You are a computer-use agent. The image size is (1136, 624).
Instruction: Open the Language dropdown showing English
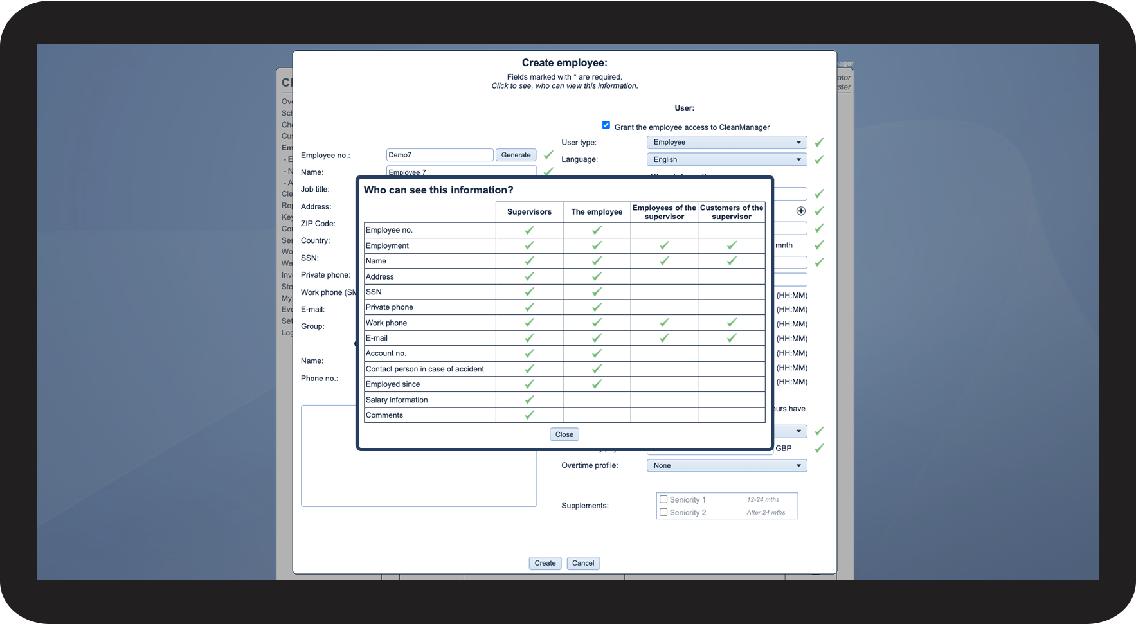point(726,159)
